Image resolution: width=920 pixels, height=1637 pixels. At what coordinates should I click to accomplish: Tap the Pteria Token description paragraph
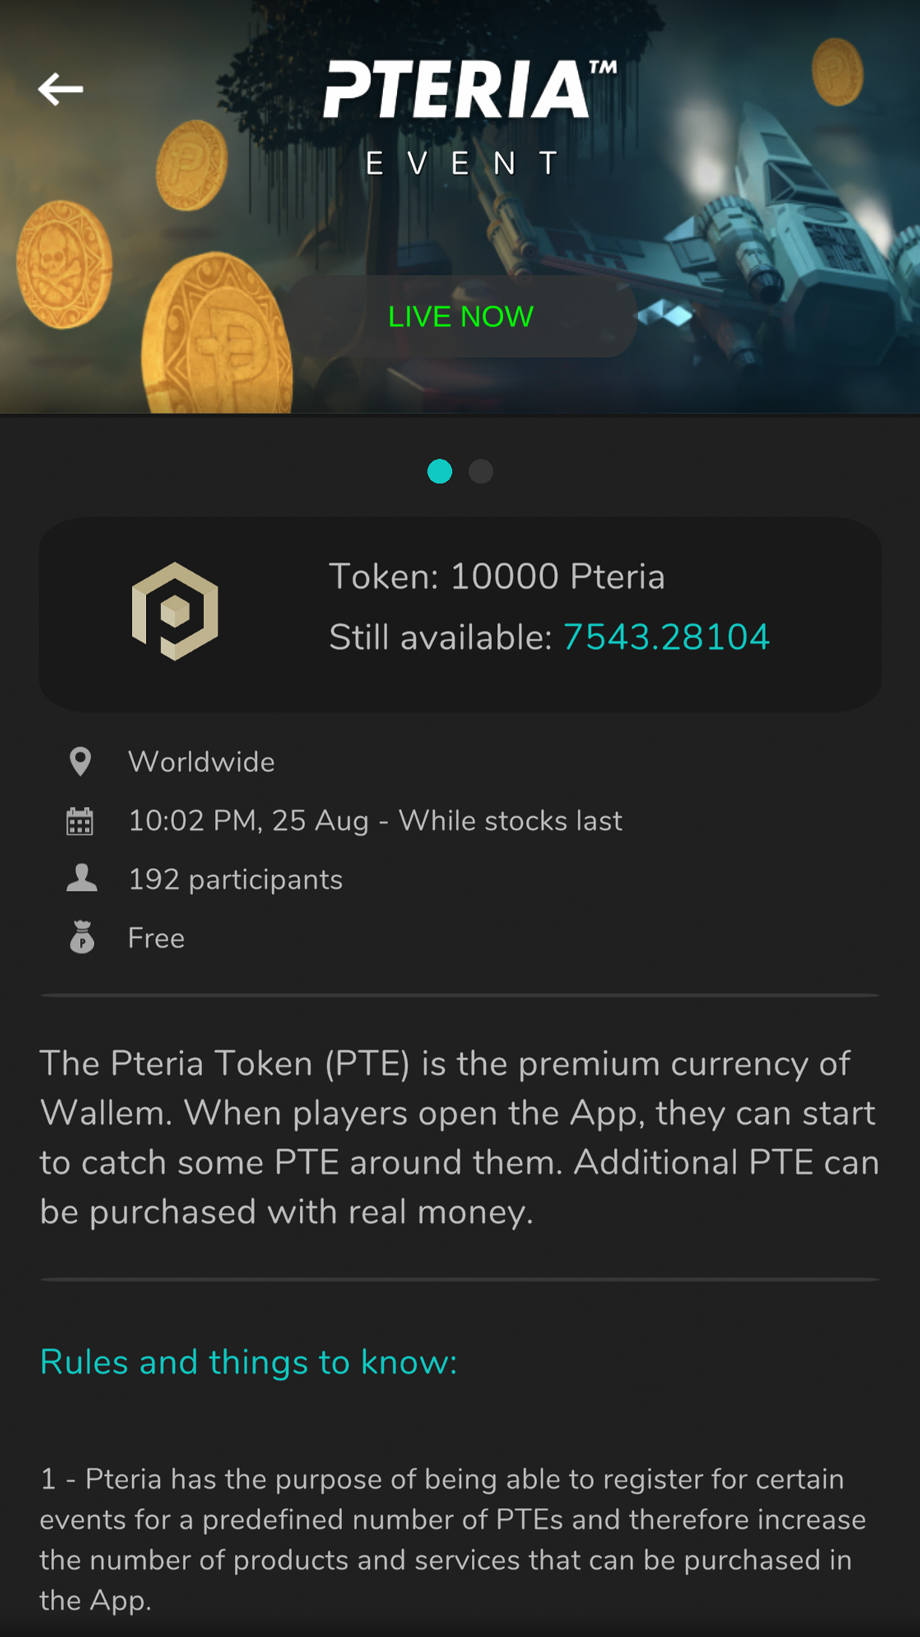(459, 1137)
